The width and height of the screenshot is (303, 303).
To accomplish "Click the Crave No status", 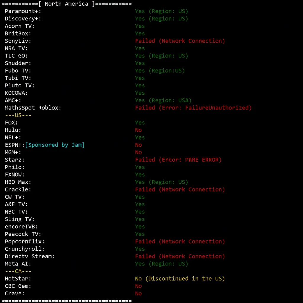I will click(x=138, y=293).
